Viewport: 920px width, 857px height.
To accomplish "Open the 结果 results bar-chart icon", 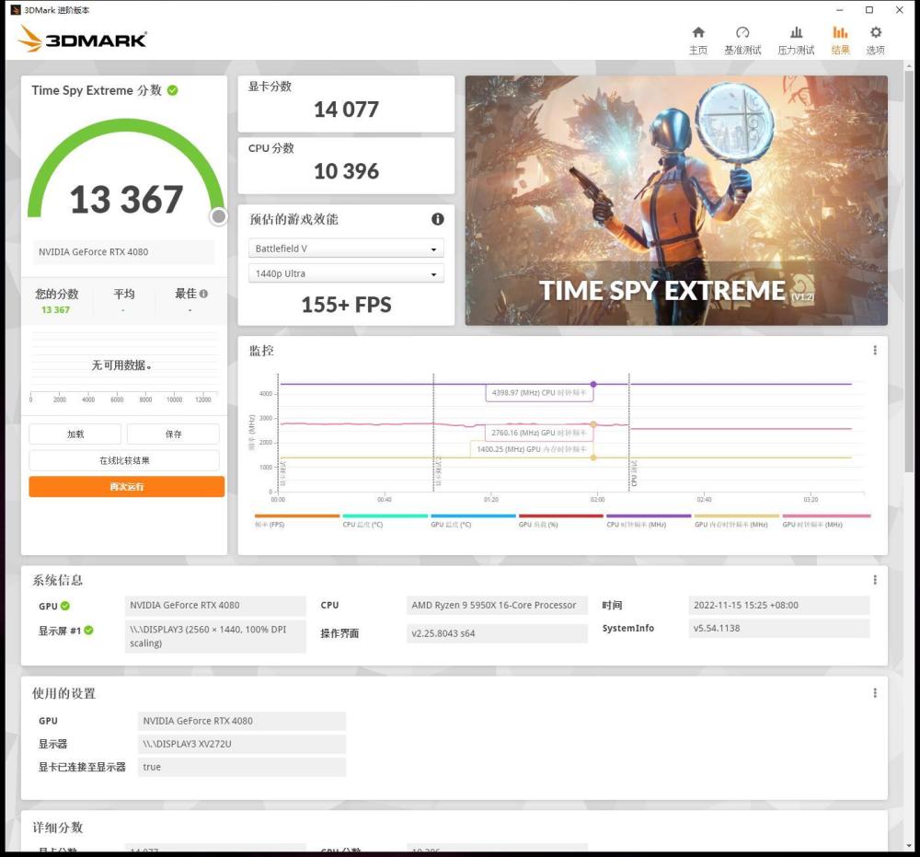I will point(840,32).
